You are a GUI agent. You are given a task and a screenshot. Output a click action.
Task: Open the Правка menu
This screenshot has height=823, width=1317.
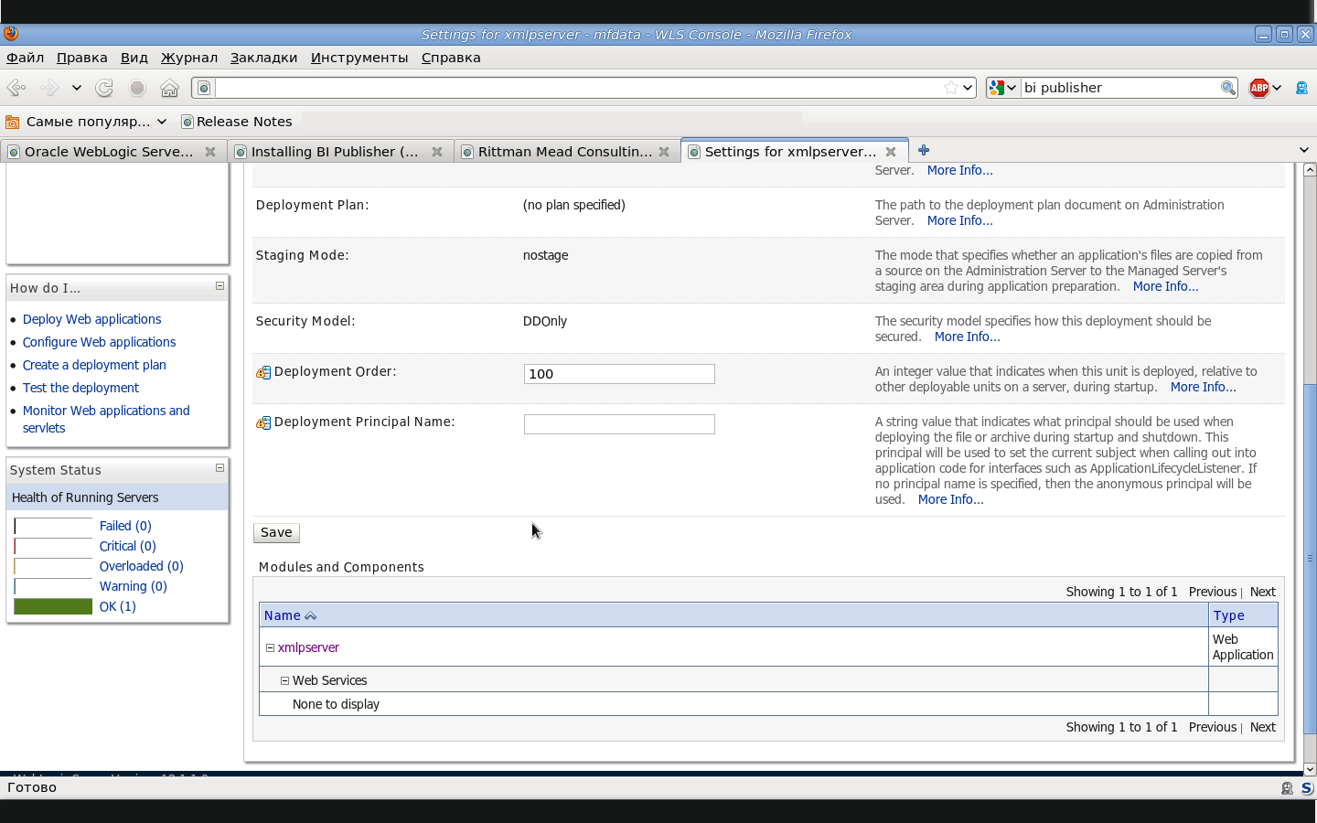point(82,58)
